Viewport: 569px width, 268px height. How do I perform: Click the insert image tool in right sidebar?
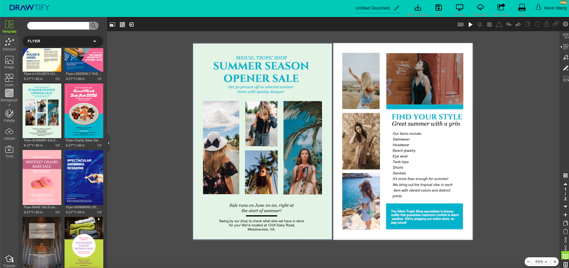(x=565, y=78)
